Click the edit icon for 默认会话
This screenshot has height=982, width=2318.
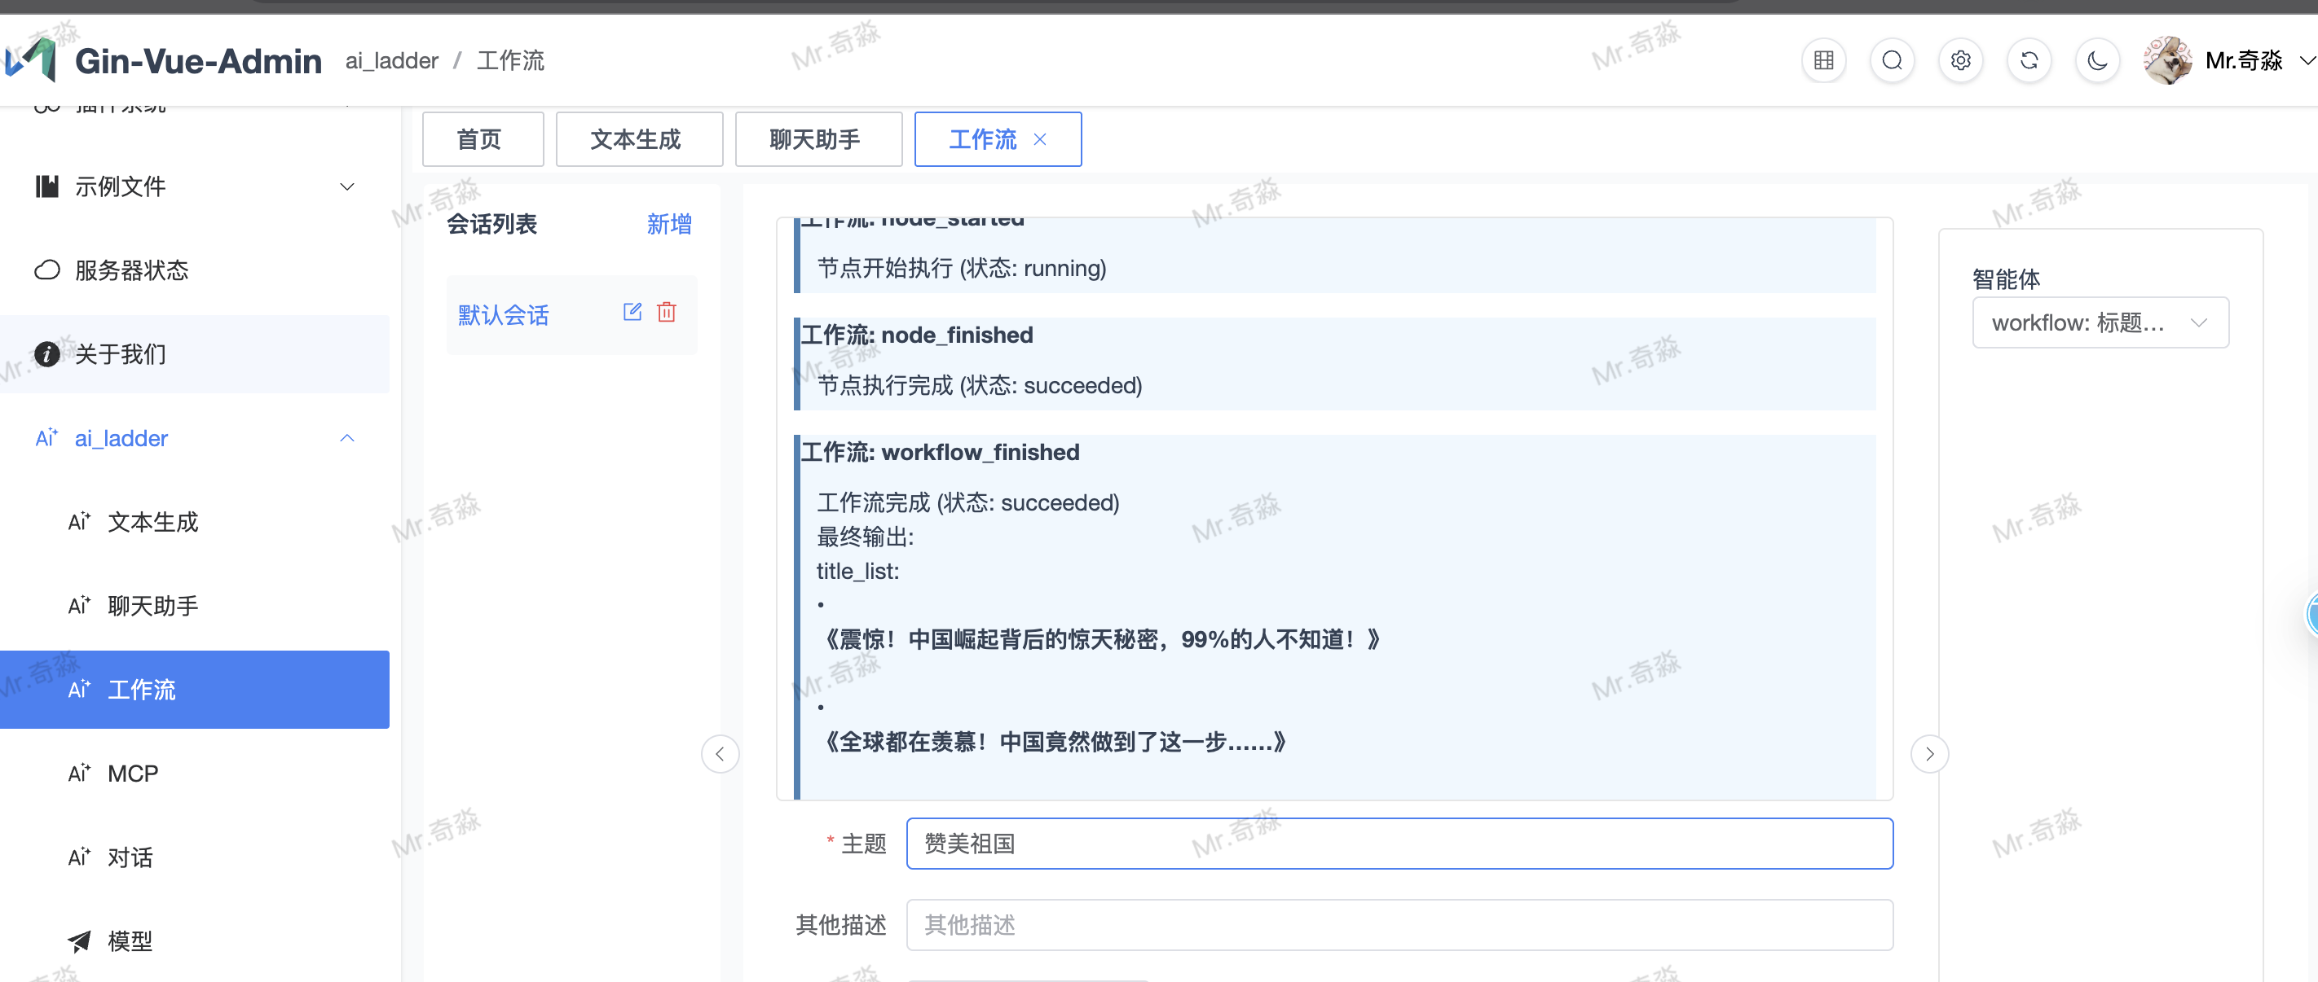(x=632, y=312)
